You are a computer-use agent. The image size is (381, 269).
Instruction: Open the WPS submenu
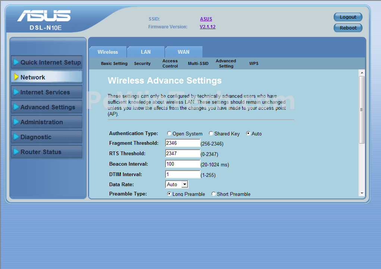pos(254,63)
